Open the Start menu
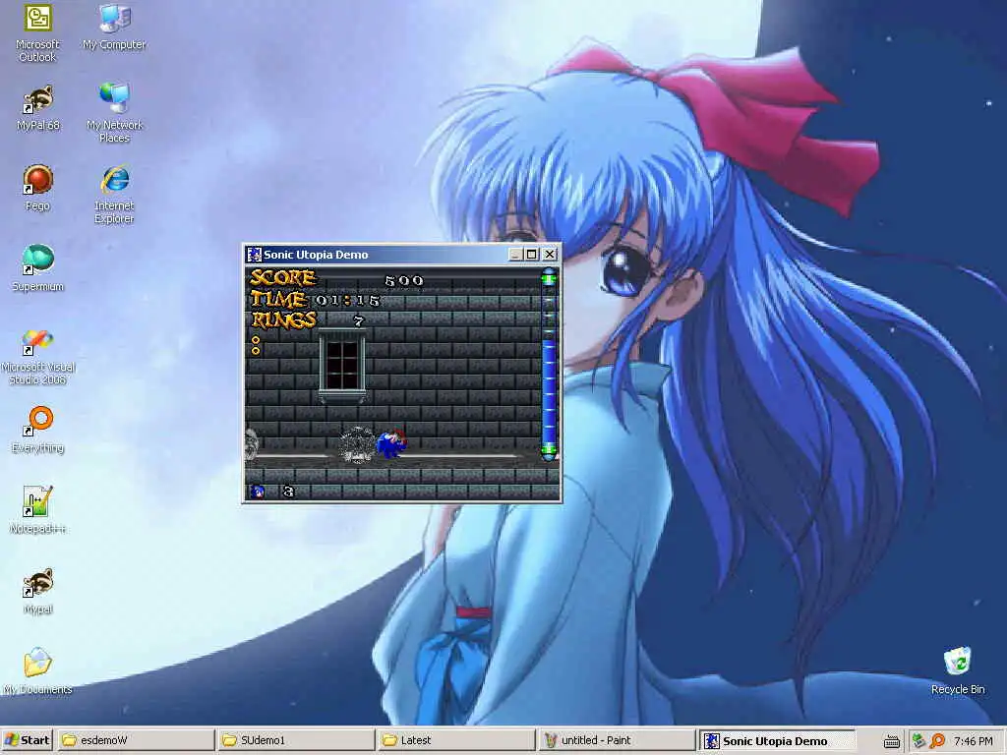Screen dimensions: 1007x755 click(27, 740)
